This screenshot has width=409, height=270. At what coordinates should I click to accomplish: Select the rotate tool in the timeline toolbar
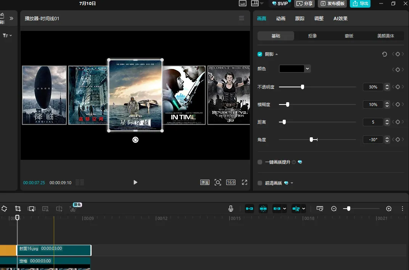coord(4,209)
